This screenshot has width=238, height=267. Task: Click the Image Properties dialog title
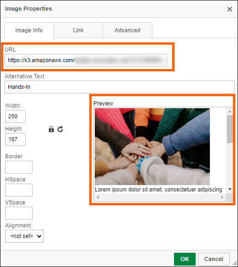pos(29,9)
